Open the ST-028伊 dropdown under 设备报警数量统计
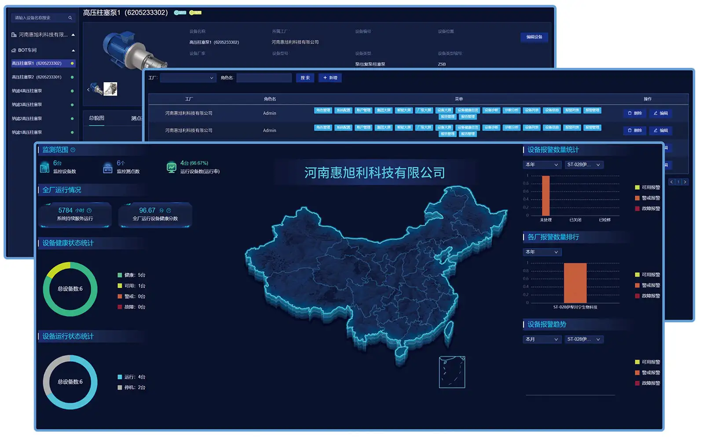 [x=584, y=165]
